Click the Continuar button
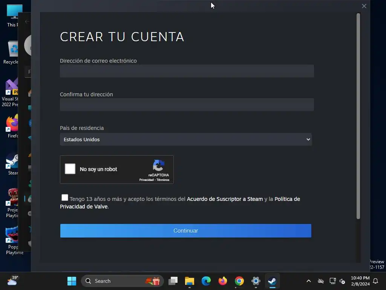 coord(186,231)
